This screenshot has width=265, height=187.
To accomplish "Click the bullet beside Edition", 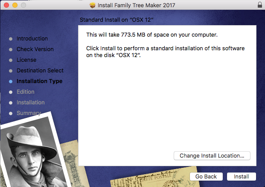I will pos(11,92).
